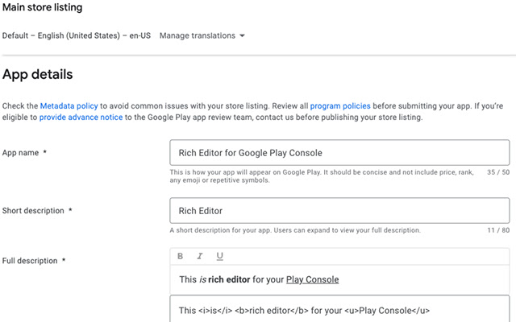Toggle underline formatting in the editor toolbar

(220, 256)
